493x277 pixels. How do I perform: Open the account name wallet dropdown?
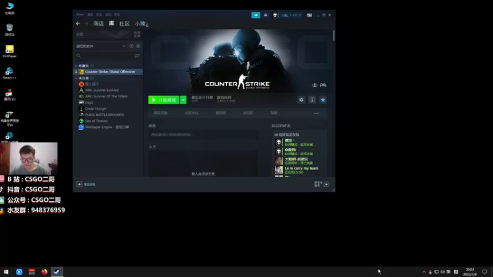(x=291, y=15)
